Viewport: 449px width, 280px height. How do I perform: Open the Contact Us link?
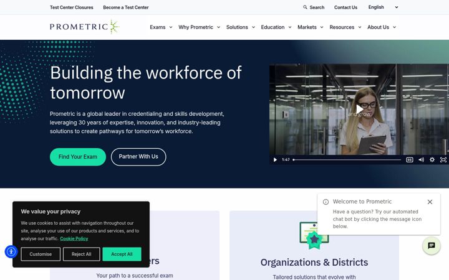345,7
